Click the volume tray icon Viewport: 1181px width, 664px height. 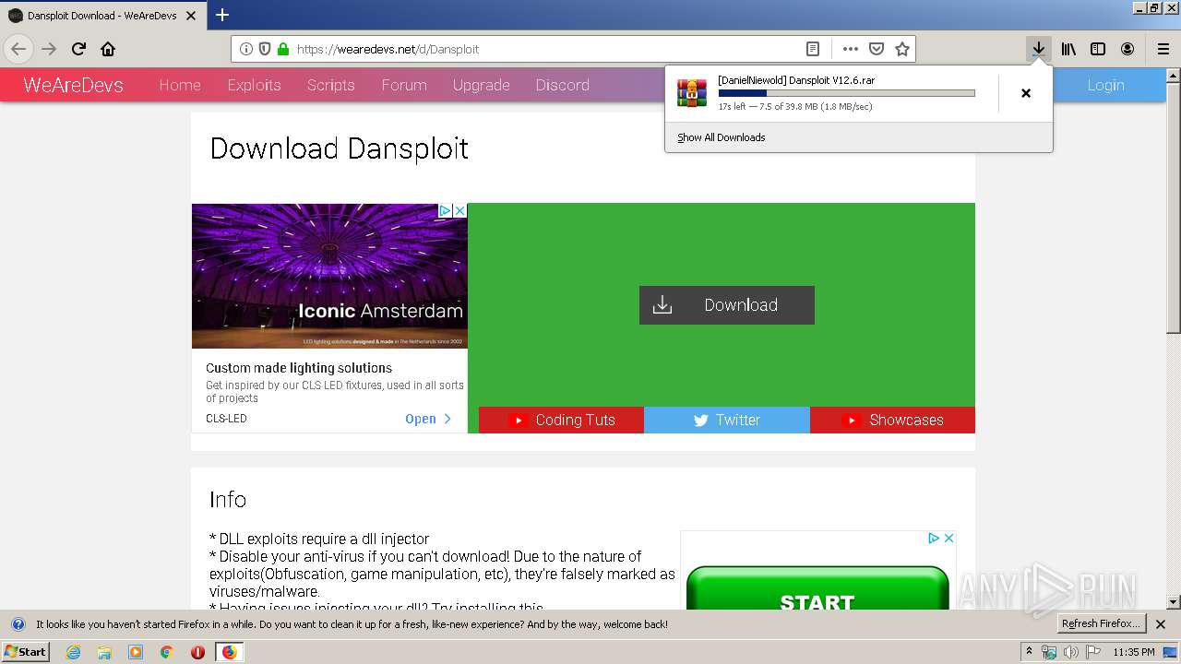[1070, 652]
